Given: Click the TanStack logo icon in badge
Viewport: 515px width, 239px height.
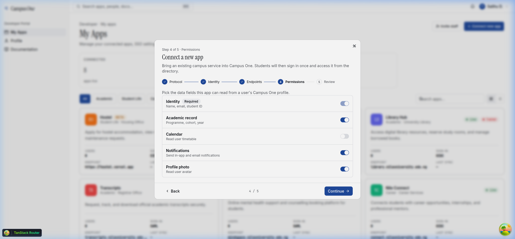Looking at the screenshot, I should coord(7,233).
